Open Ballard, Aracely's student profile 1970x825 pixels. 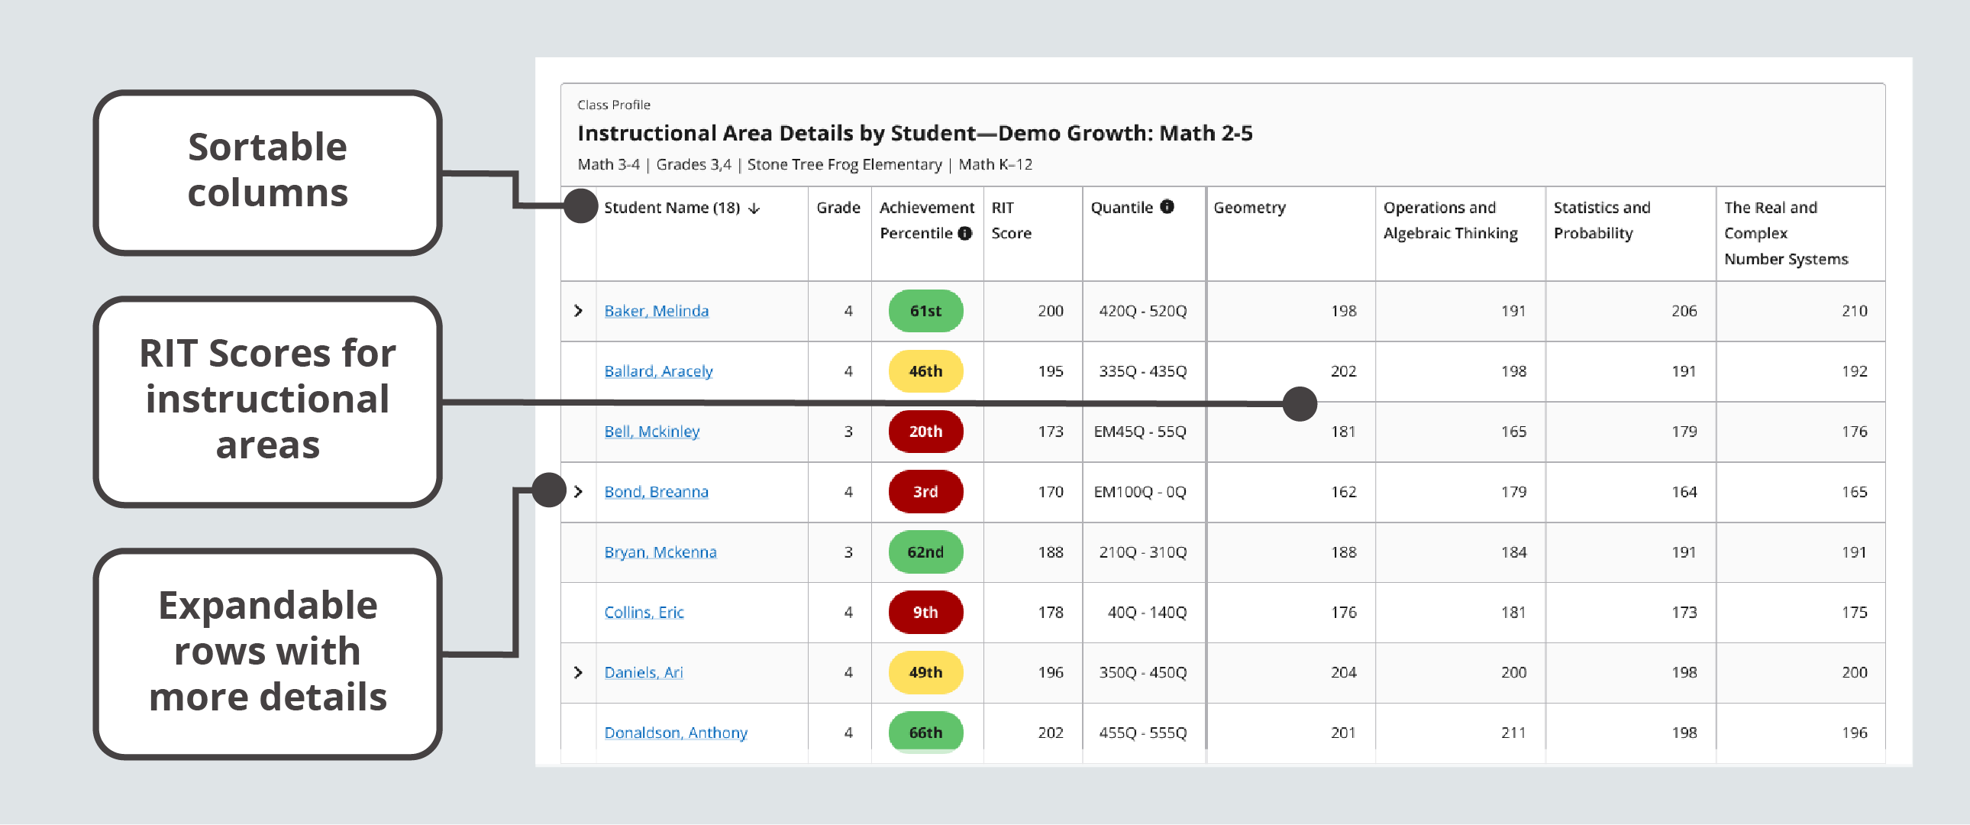pyautogui.click(x=657, y=371)
